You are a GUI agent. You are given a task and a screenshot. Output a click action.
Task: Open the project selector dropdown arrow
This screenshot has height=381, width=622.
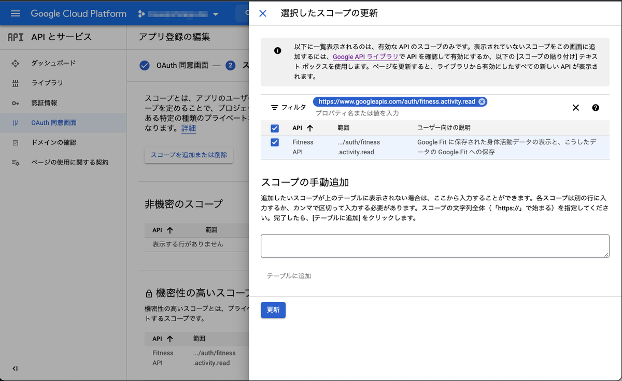(x=216, y=14)
